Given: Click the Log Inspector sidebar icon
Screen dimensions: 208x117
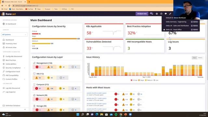Looking at the screenshot, I should tap(4, 92).
